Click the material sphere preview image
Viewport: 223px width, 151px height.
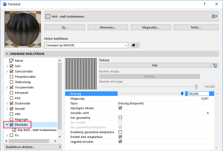23,29
